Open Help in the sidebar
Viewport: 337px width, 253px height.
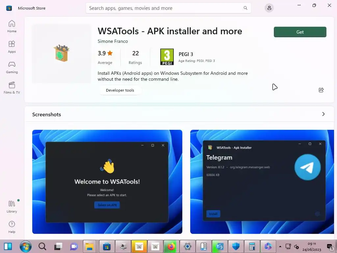point(12,227)
